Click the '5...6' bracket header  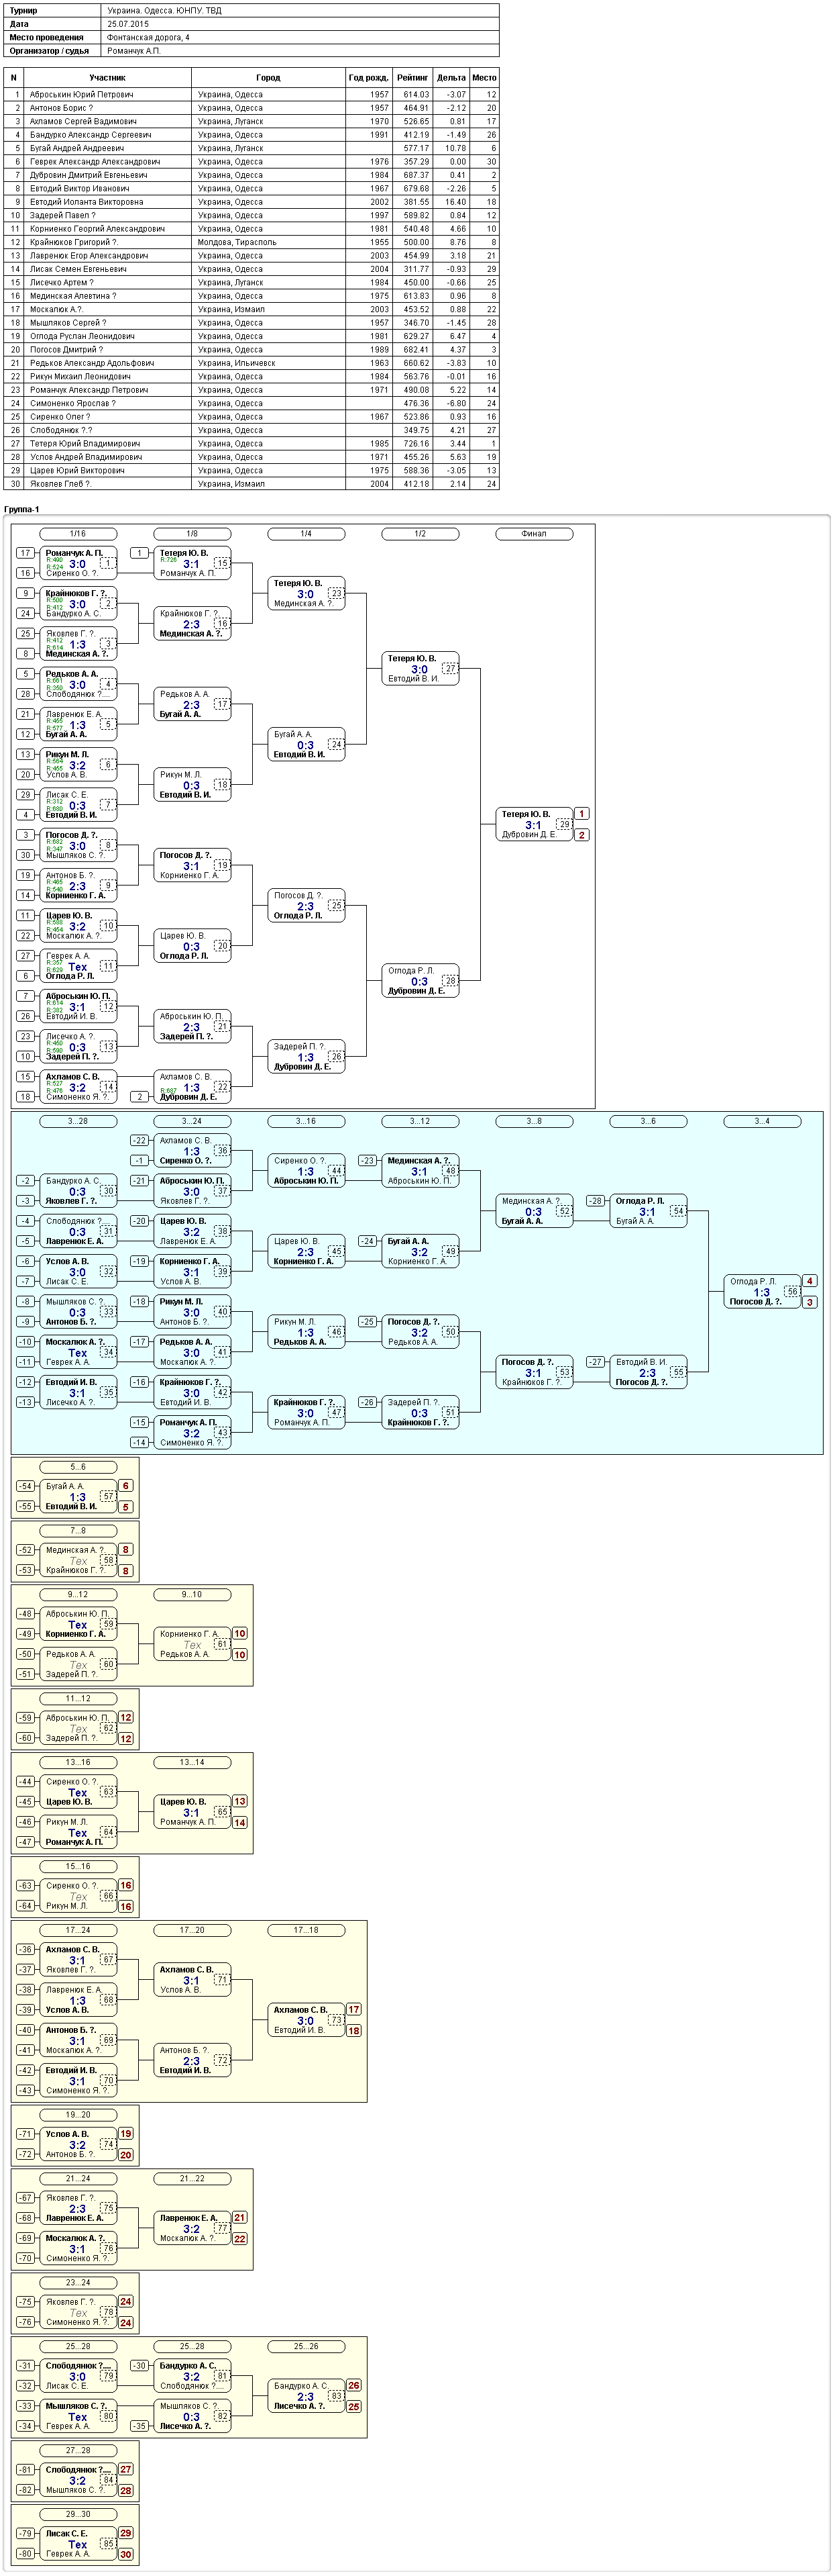78,1467
